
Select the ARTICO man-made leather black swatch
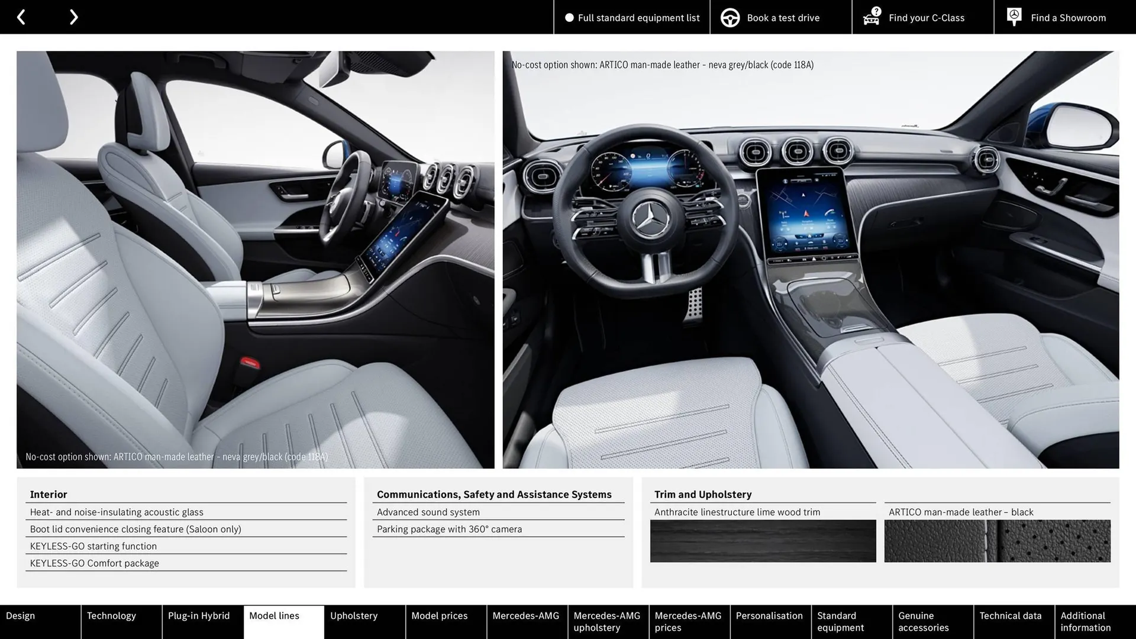click(997, 541)
